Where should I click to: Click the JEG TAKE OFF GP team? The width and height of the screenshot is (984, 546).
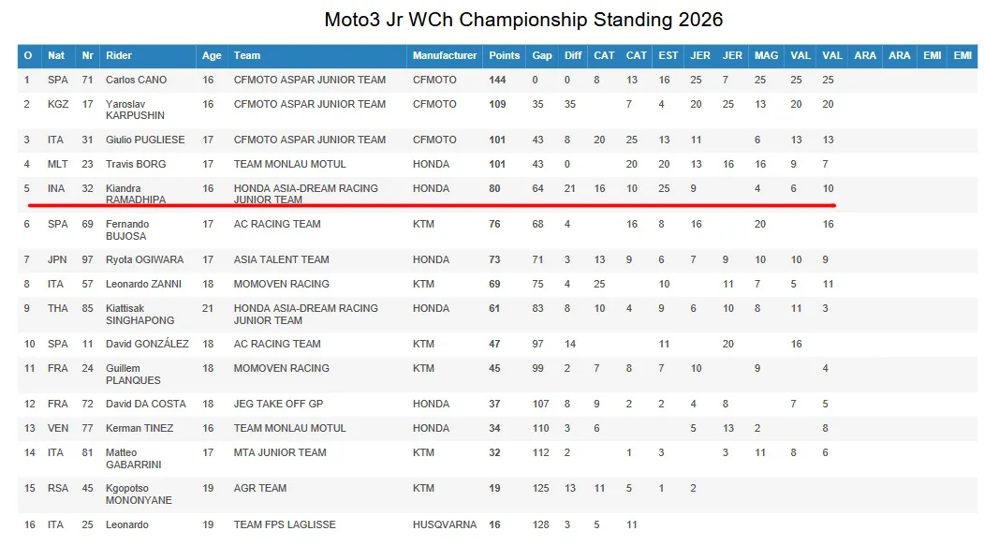[x=278, y=405]
